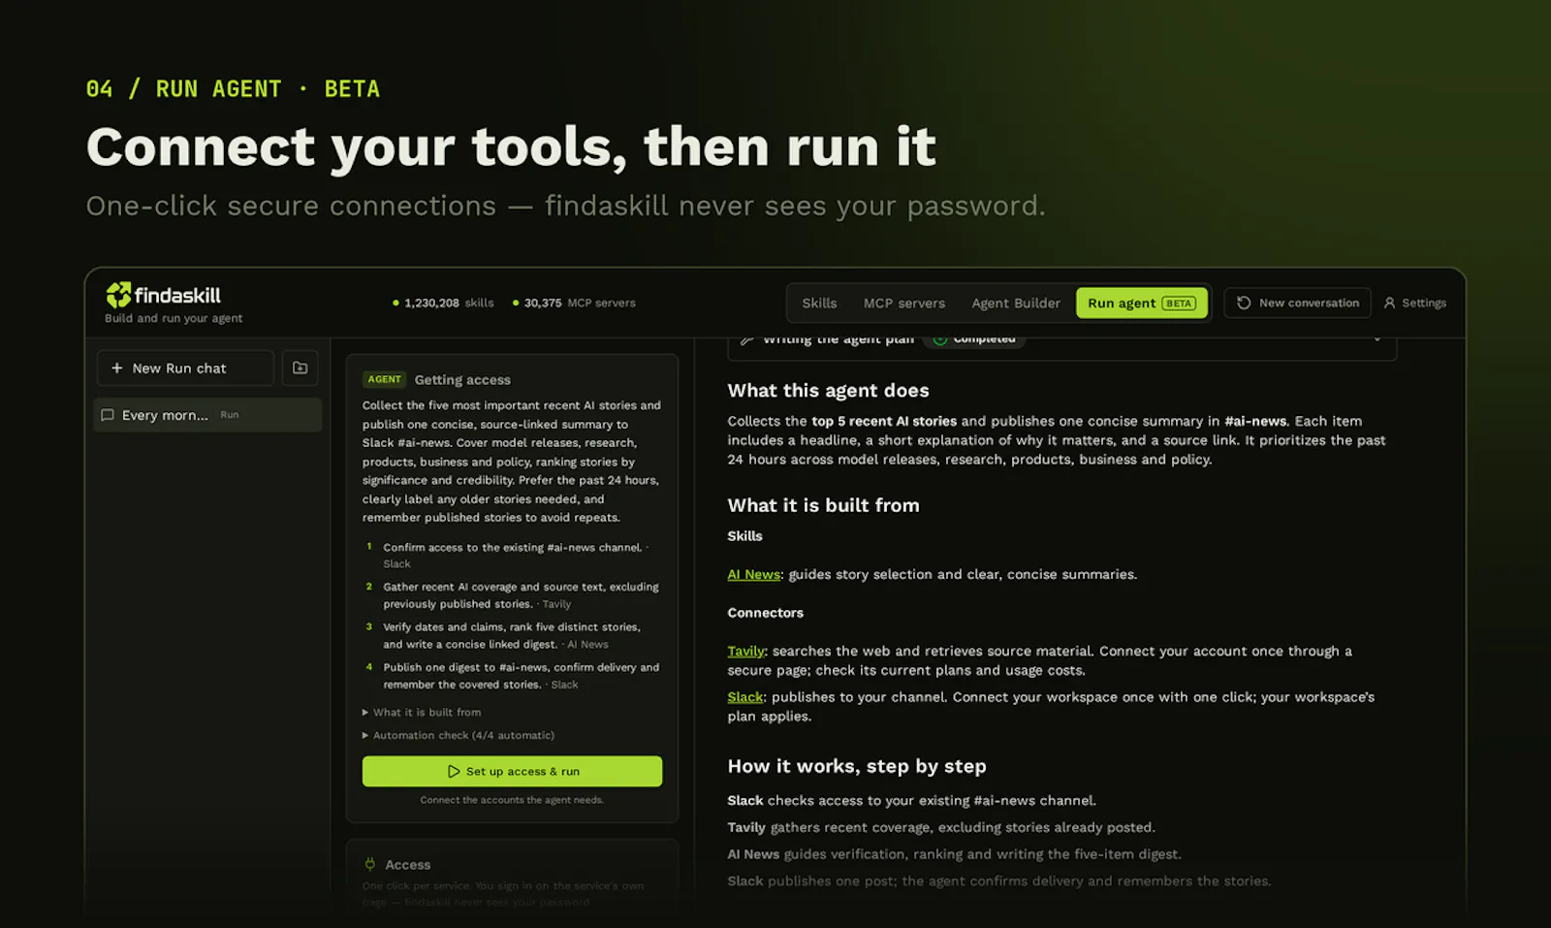Click the Set up access & run button
Image resolution: width=1551 pixels, height=928 pixels.
[512, 771]
